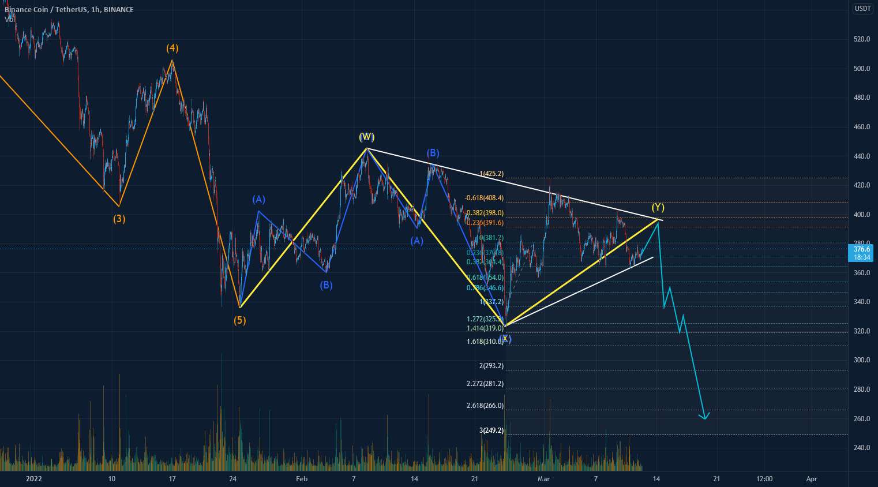This screenshot has width=878, height=487.
Task: Click the 500.0 price axis label
Action: (862, 69)
